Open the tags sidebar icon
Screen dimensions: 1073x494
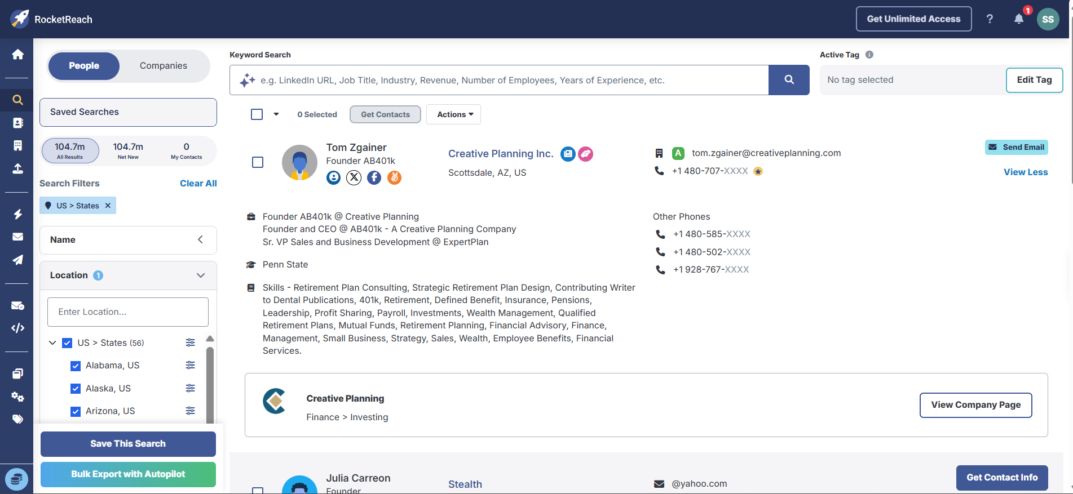[x=17, y=419]
